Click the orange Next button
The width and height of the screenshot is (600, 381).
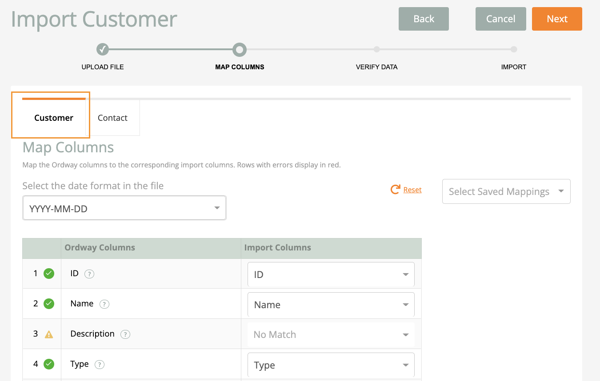click(557, 19)
